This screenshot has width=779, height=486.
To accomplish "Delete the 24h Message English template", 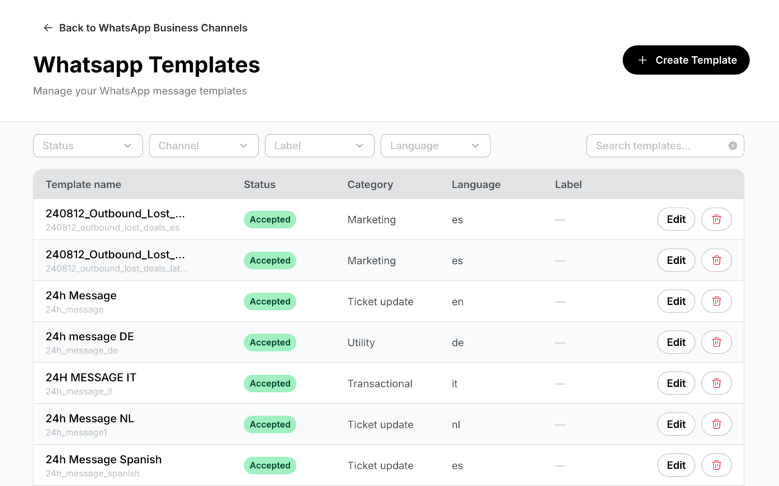I will pyautogui.click(x=716, y=301).
